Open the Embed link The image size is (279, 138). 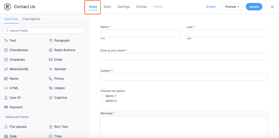point(211,7)
